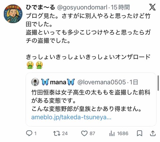Open the share upload icon
This screenshot has height=142, width=160.
coord(153,133)
